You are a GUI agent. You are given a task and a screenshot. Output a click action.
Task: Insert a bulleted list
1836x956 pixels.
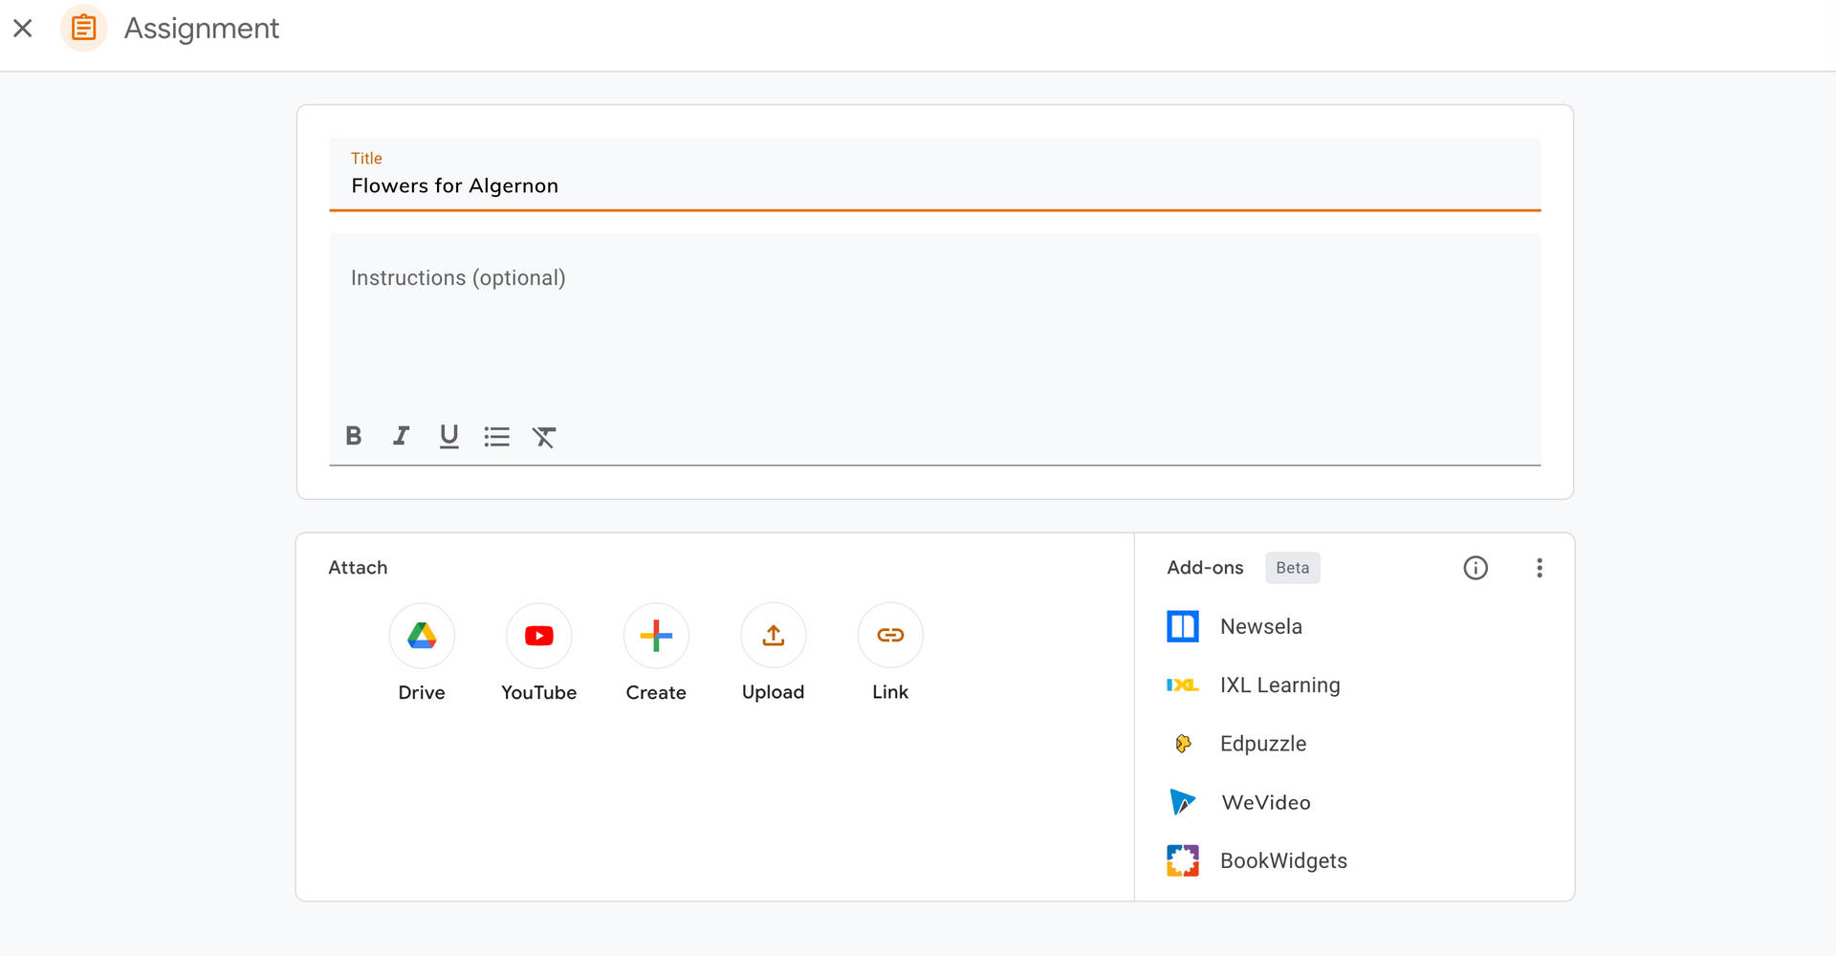(496, 437)
